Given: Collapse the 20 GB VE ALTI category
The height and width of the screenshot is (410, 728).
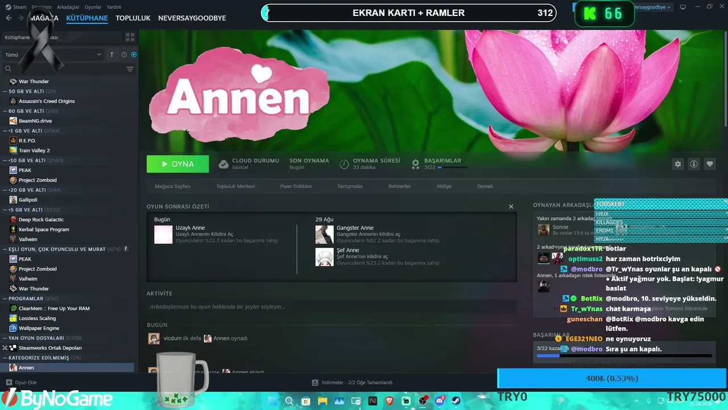Looking at the screenshot, I should tap(5, 190).
